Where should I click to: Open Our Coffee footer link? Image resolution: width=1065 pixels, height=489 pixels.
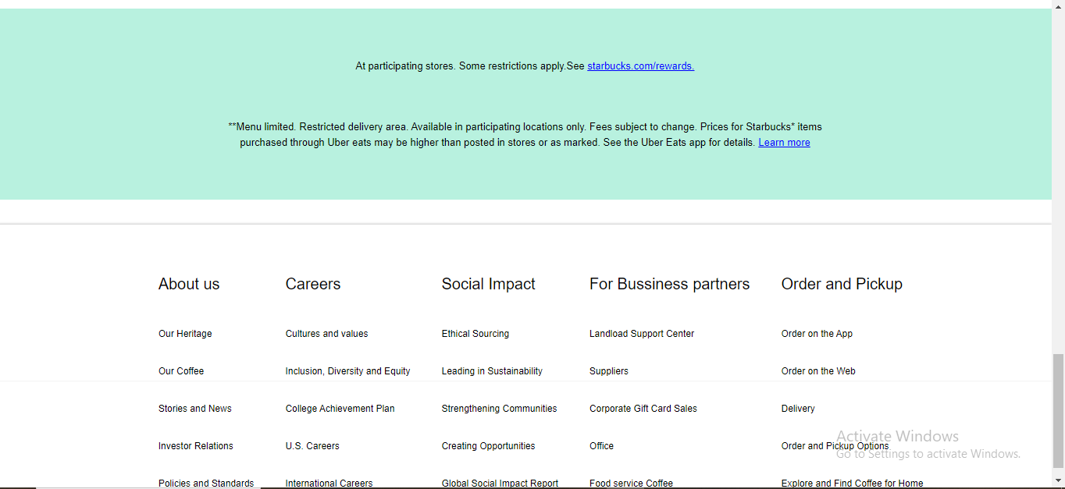click(x=181, y=371)
